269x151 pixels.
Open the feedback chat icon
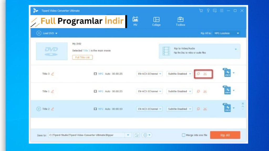tap(215, 10)
